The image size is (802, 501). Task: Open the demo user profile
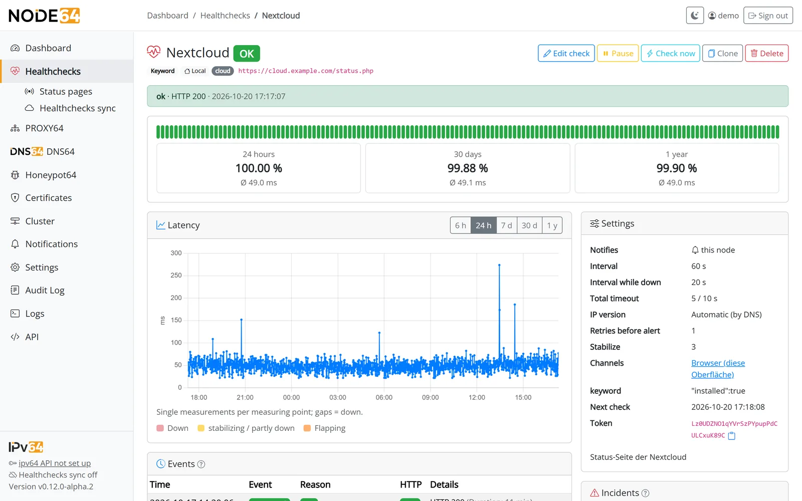[x=723, y=16]
